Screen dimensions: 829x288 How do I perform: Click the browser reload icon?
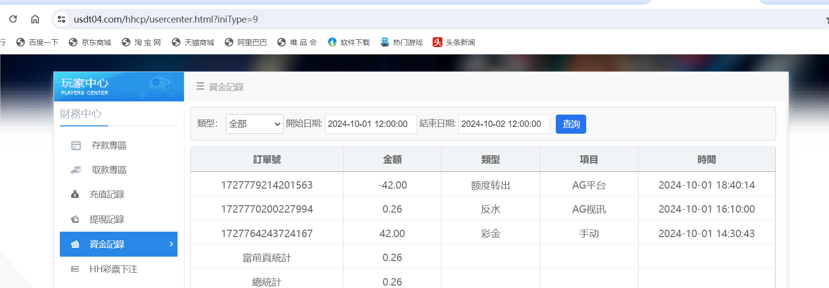13,19
